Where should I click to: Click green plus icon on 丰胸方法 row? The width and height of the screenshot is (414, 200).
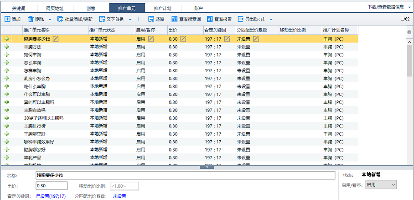click(x=7, y=47)
